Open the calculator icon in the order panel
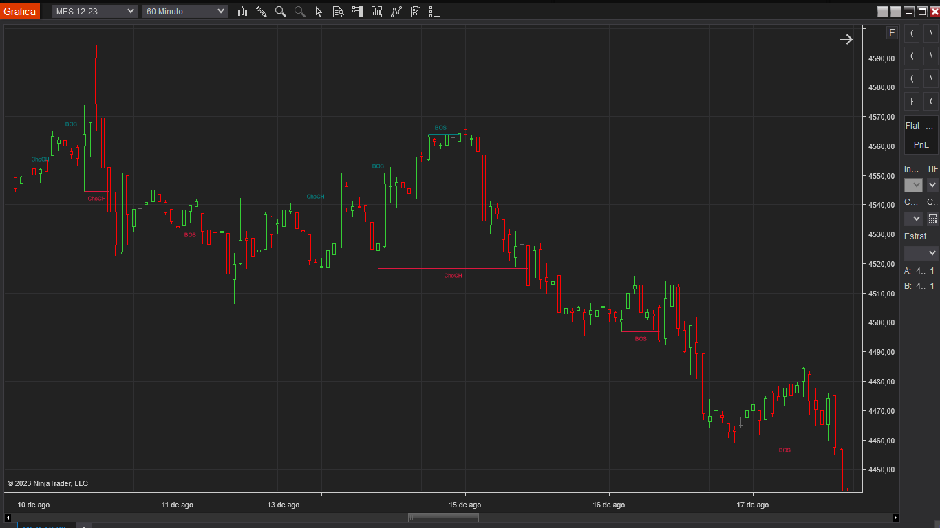This screenshot has width=940, height=528. 932,219
